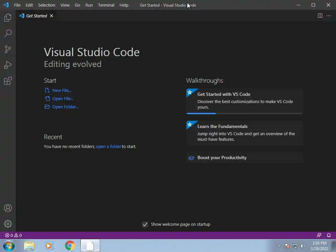The width and height of the screenshot is (336, 252).
Task: Click the Open File icon under Start
Action: pyautogui.click(x=47, y=98)
